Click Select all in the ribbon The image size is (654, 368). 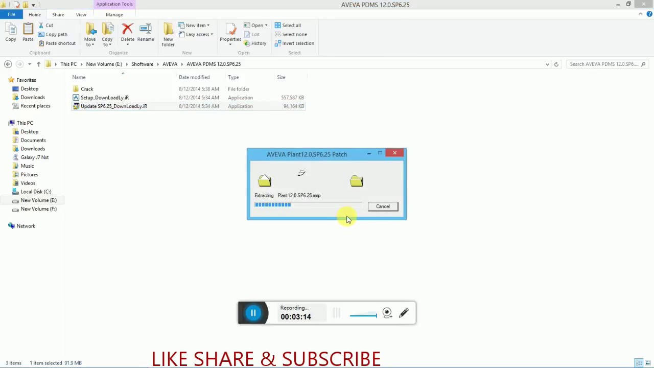[288, 25]
